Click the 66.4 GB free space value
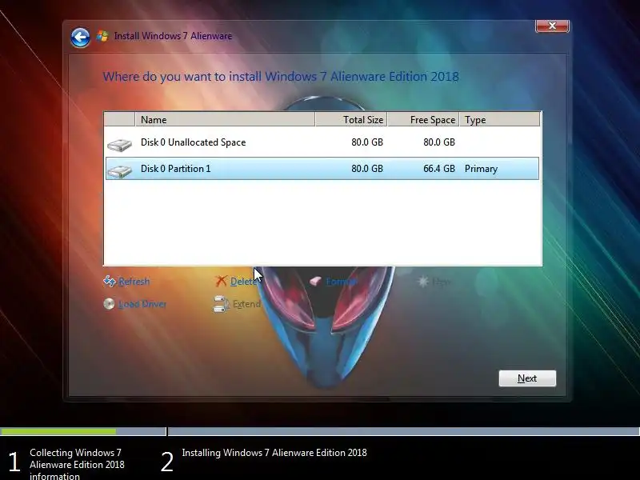 [x=438, y=169]
